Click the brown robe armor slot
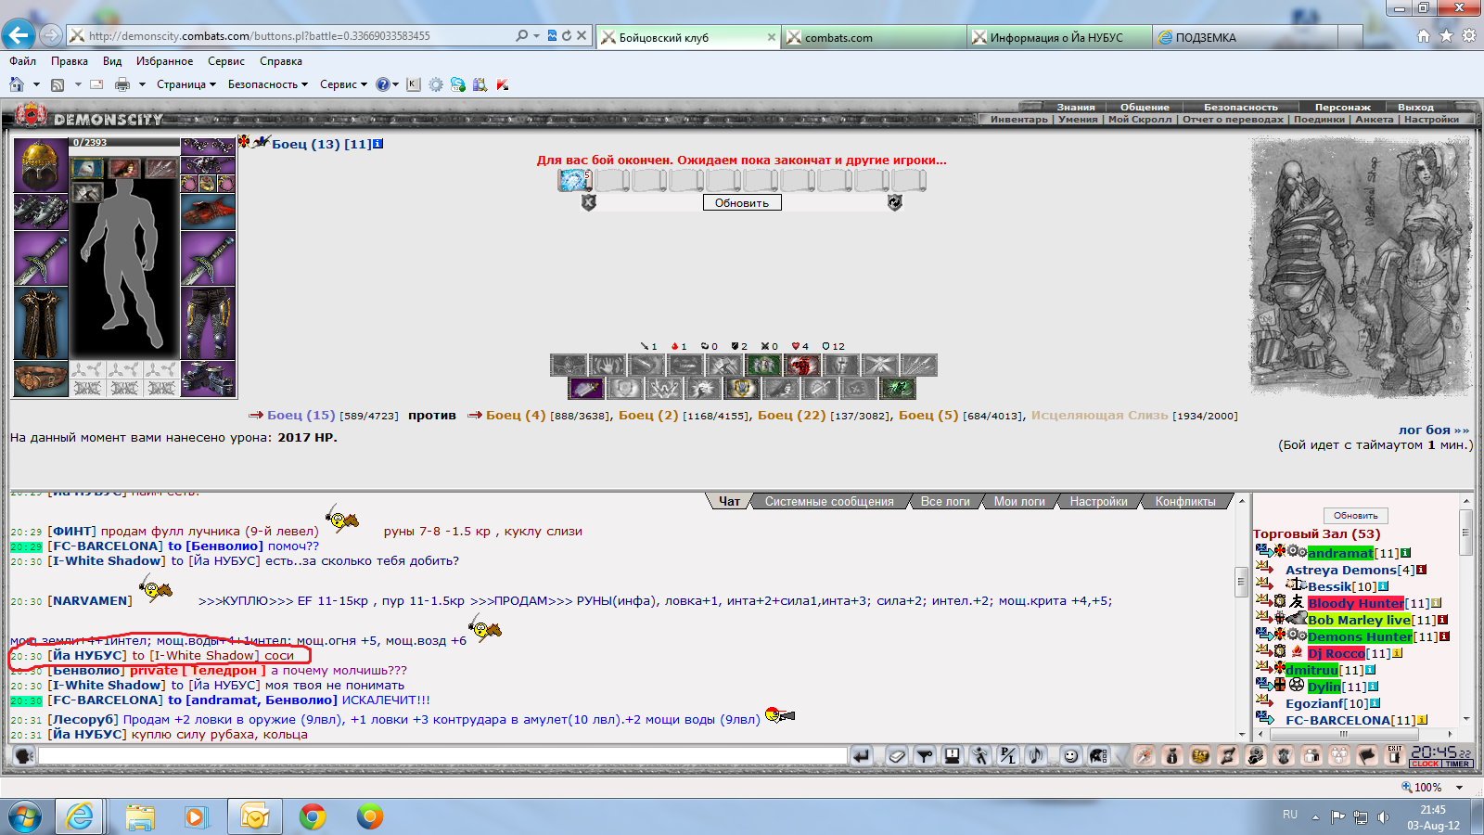Viewport: 1484px width, 835px height. pos(41,323)
